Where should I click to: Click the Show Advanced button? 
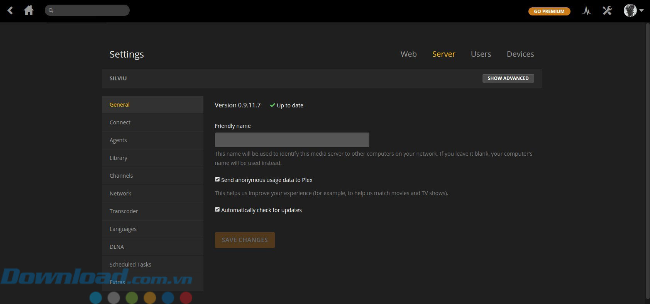tap(508, 78)
